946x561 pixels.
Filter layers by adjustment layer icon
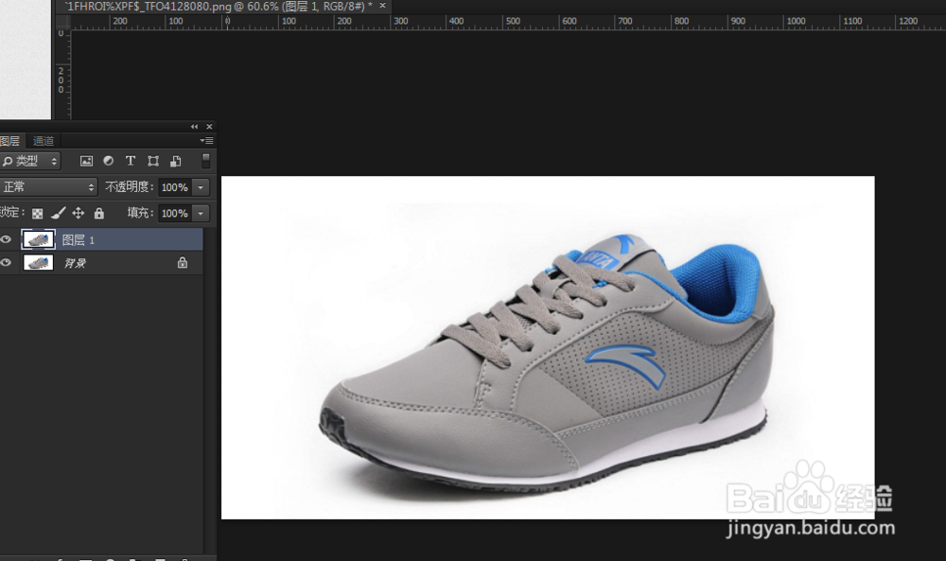(109, 161)
